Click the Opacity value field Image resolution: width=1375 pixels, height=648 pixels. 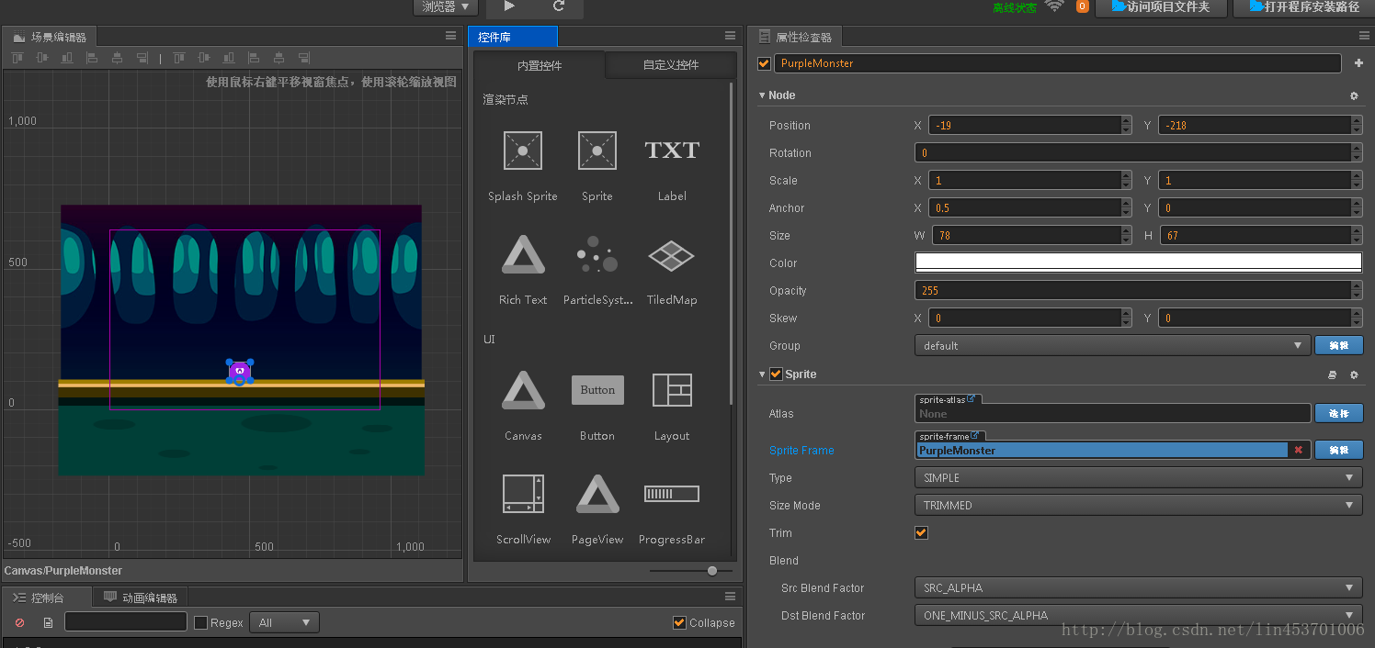point(1133,291)
